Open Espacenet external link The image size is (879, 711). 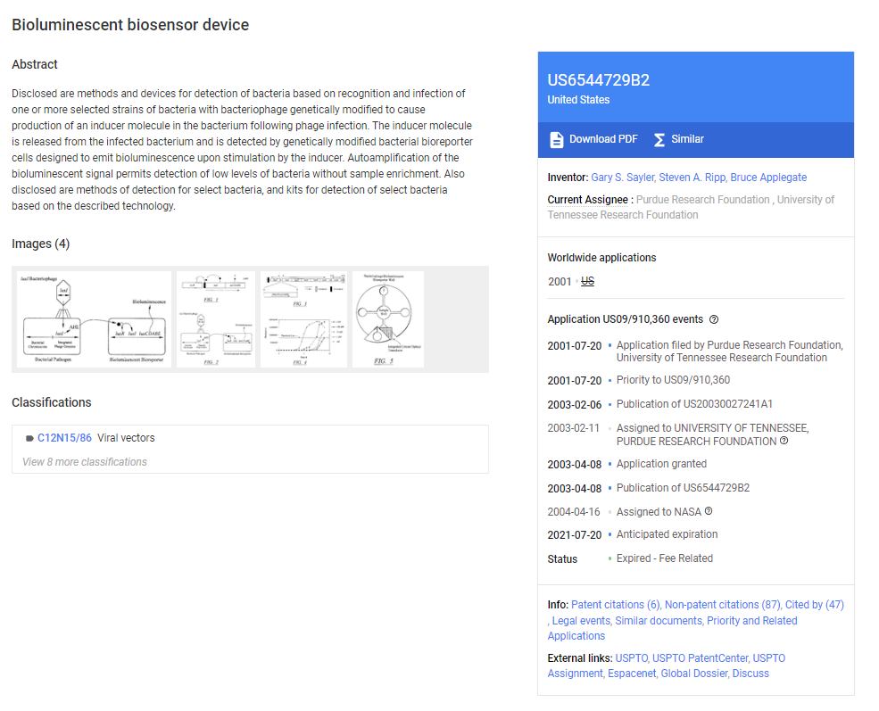(x=632, y=674)
